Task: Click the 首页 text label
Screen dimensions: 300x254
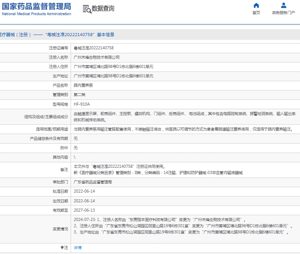Action: (256, 13)
